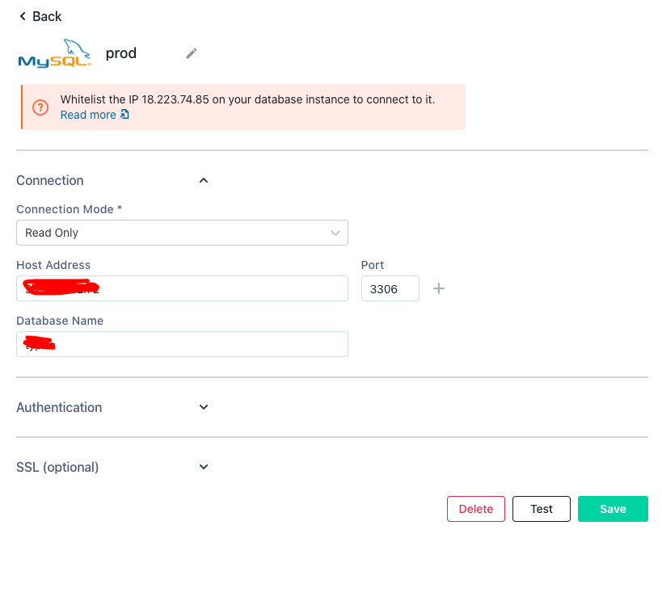Open the Read more link

(x=95, y=115)
